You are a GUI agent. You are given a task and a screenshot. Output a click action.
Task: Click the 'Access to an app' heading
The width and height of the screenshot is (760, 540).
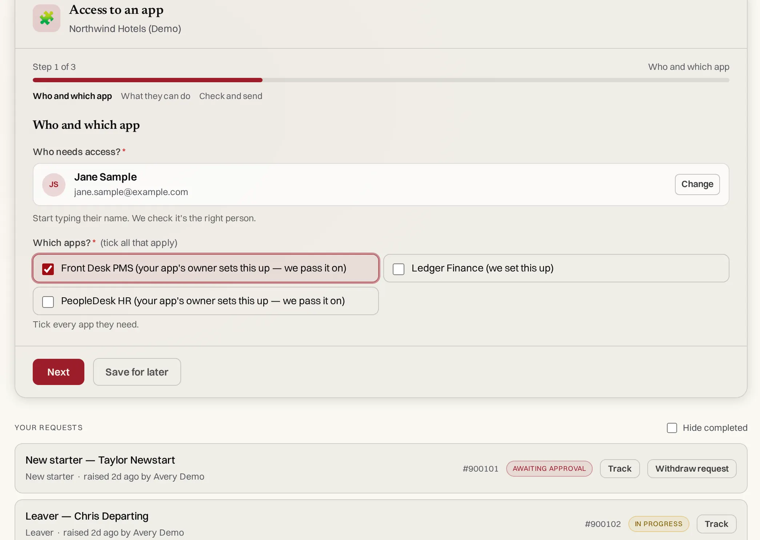(x=116, y=10)
